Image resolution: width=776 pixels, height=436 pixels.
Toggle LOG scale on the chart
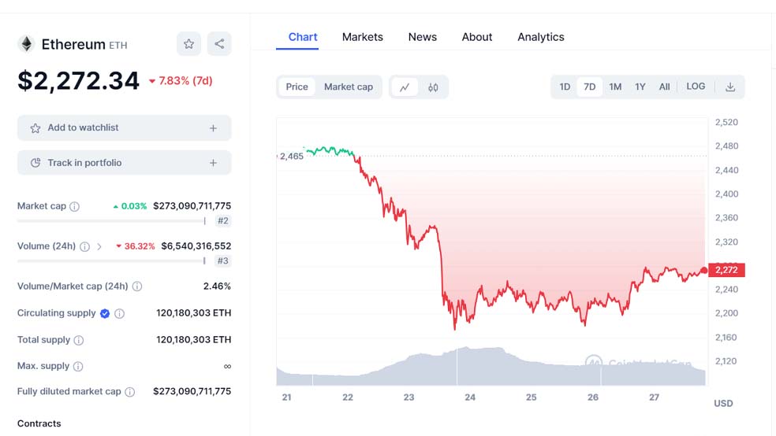point(696,87)
